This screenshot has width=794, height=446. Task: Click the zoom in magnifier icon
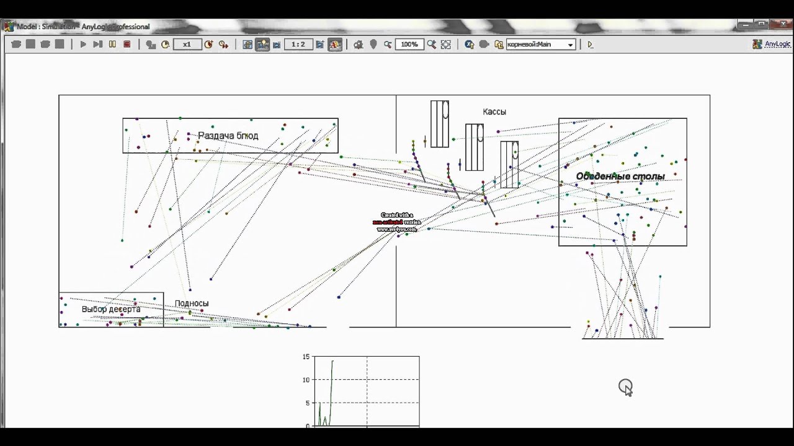(x=431, y=45)
